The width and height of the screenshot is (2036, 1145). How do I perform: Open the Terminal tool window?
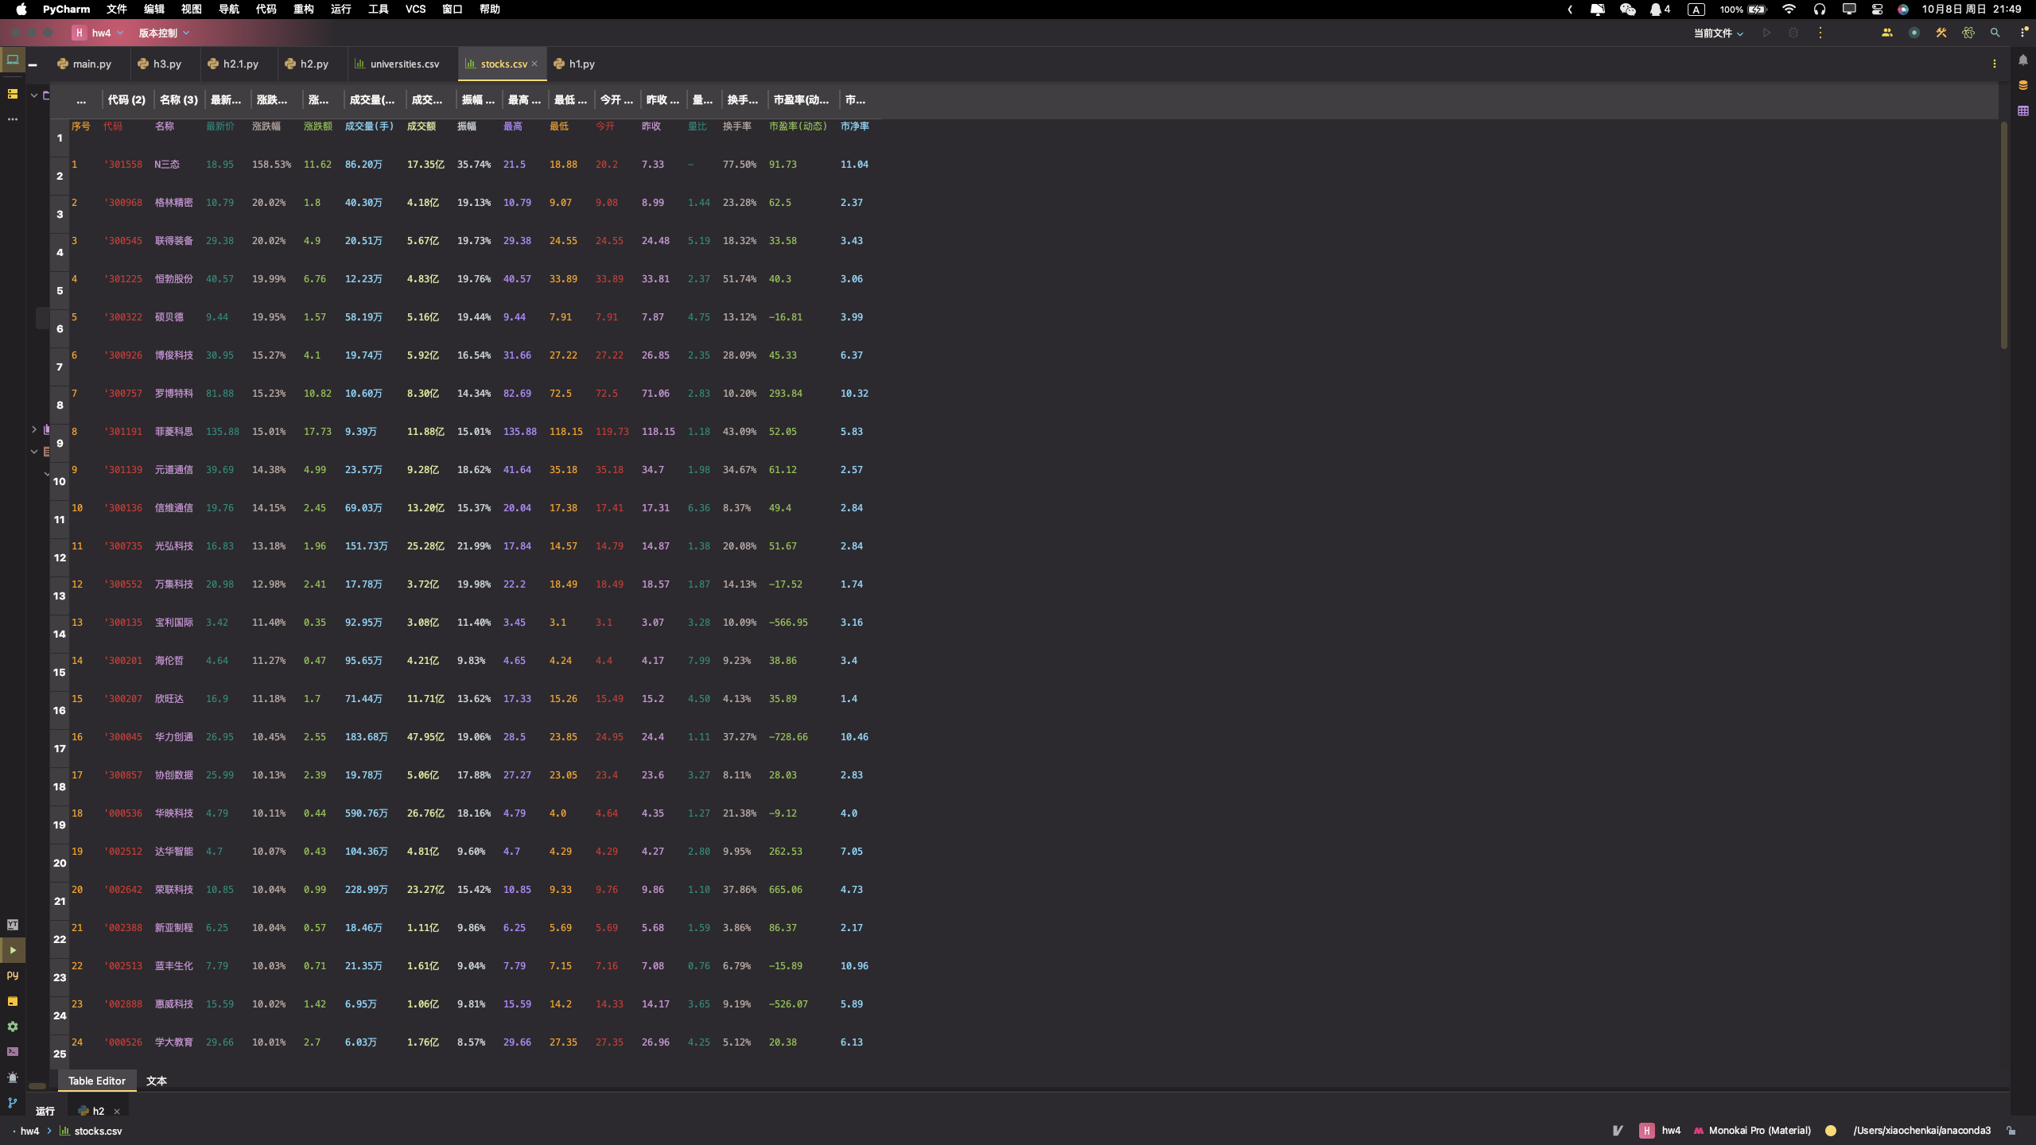tap(12, 1052)
